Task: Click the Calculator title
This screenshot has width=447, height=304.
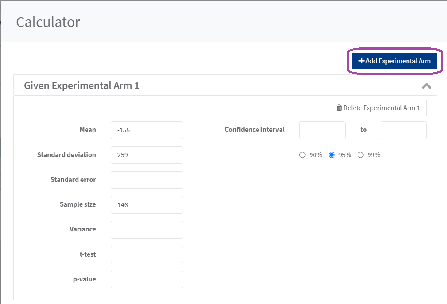Action: [48, 22]
